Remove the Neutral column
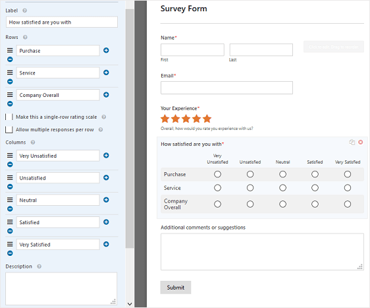The height and width of the screenshot is (308, 370). click(10, 208)
